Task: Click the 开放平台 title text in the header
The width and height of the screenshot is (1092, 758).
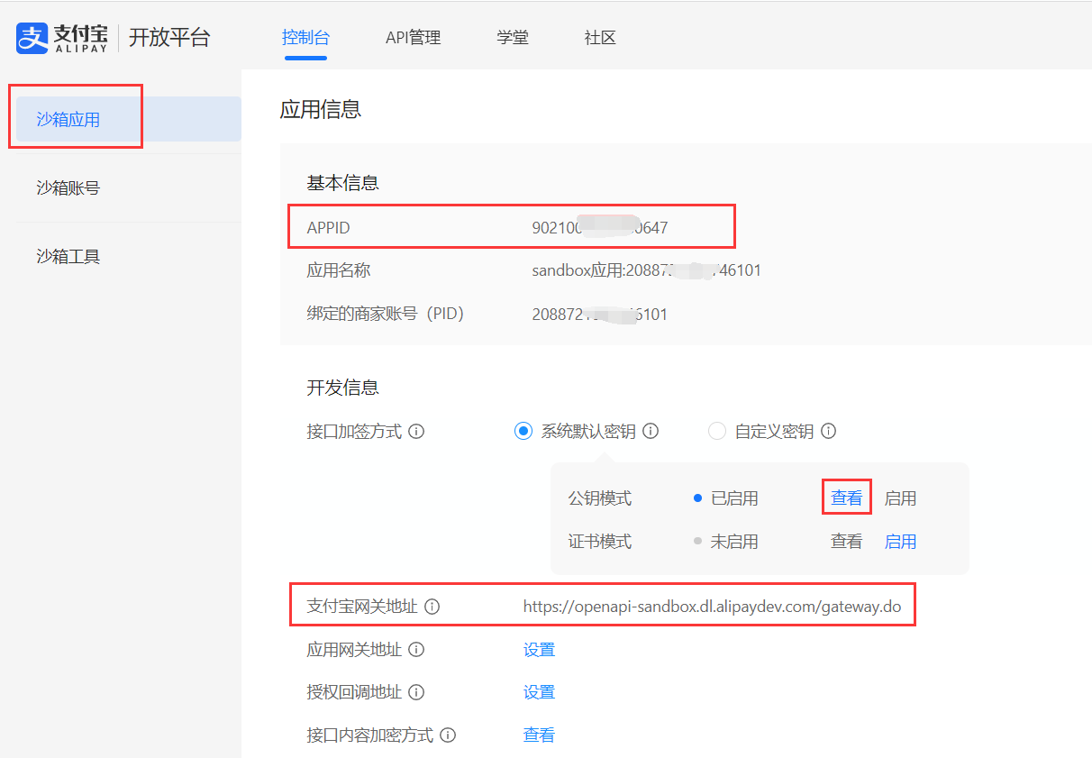Action: 169,38
